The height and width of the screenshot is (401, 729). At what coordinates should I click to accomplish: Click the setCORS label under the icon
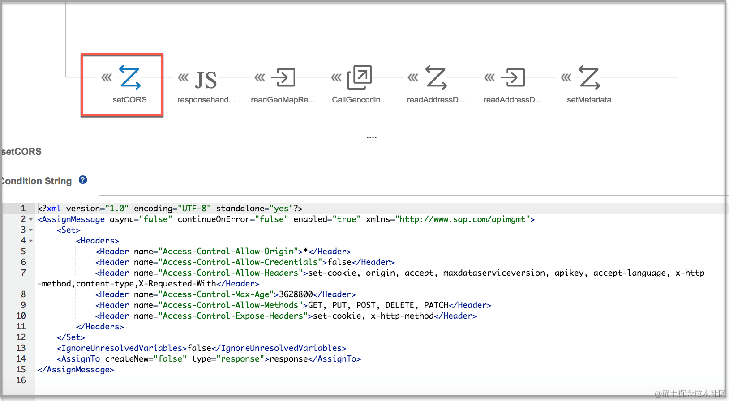pos(130,100)
